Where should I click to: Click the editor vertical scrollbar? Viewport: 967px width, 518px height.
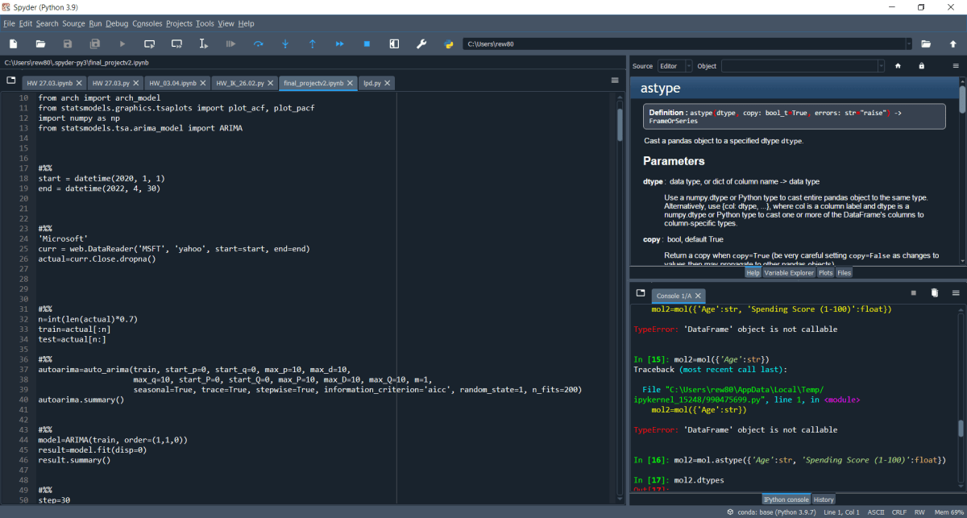620,125
